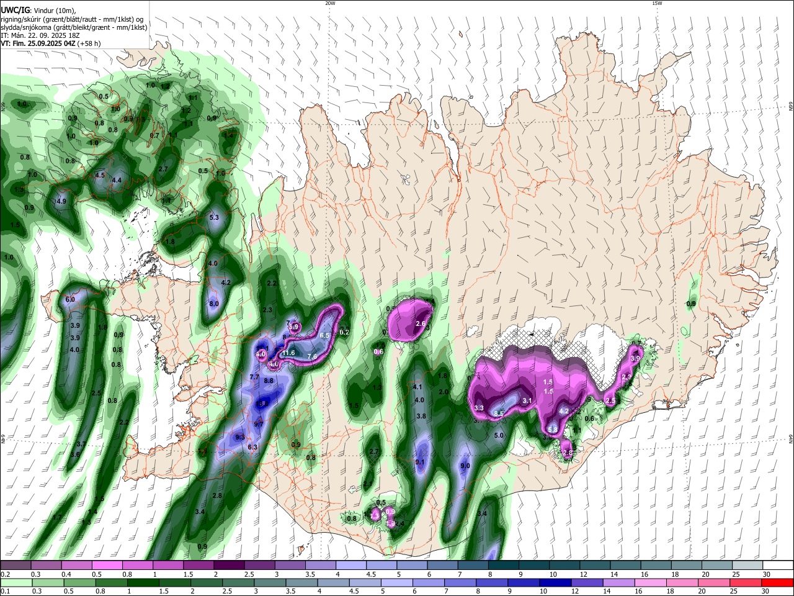Click the dusky purple 0.2 swatch in upper legend row
This screenshot has width=794, height=596.
coord(16,566)
